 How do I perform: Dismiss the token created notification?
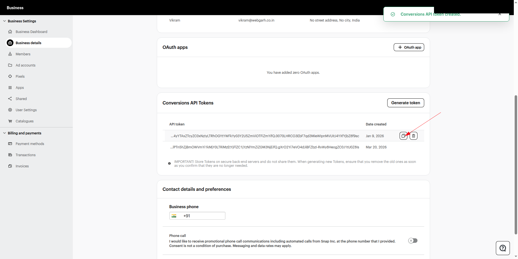pos(500,14)
